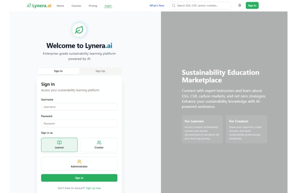Viewport: 295px width, 193px height.
Task: Open the What's New link
Action: click(x=157, y=6)
